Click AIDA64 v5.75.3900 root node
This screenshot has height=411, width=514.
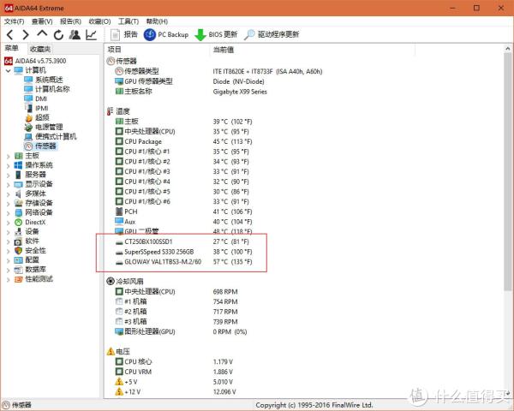pos(35,61)
